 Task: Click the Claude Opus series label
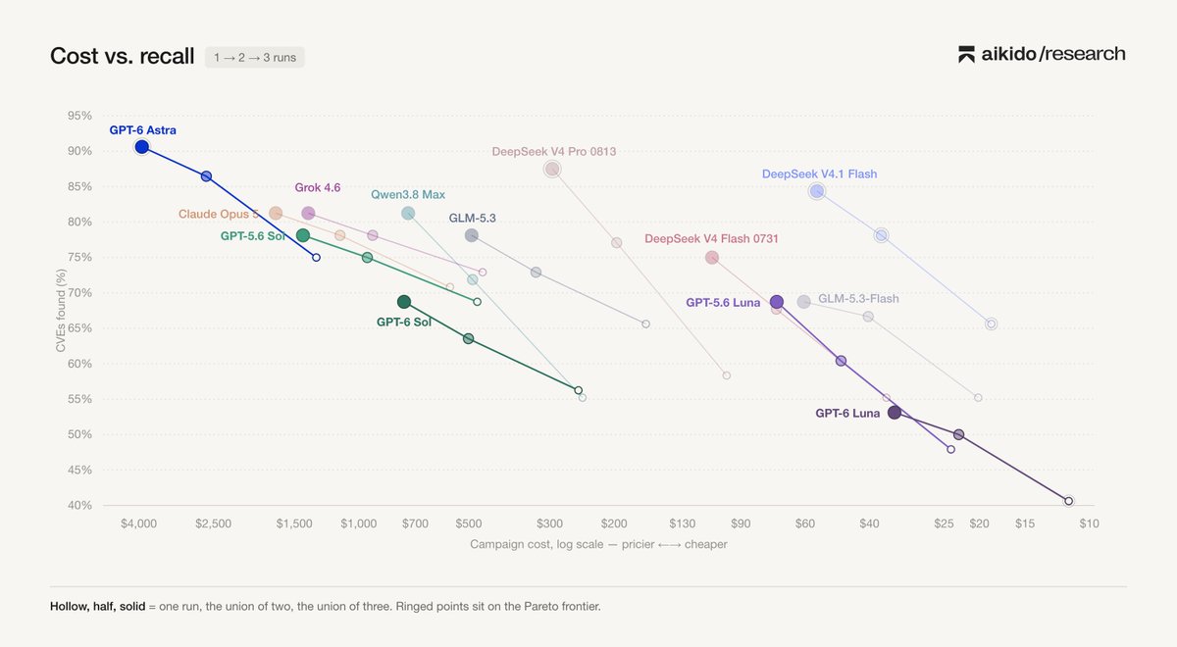click(x=219, y=214)
